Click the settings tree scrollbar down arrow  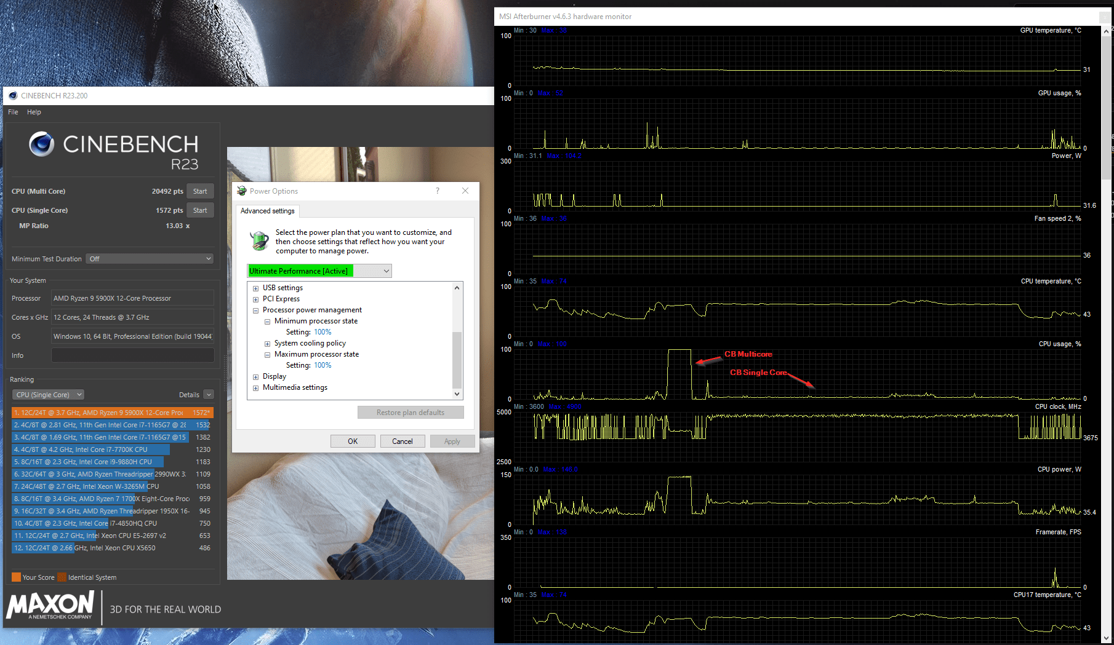tap(457, 394)
